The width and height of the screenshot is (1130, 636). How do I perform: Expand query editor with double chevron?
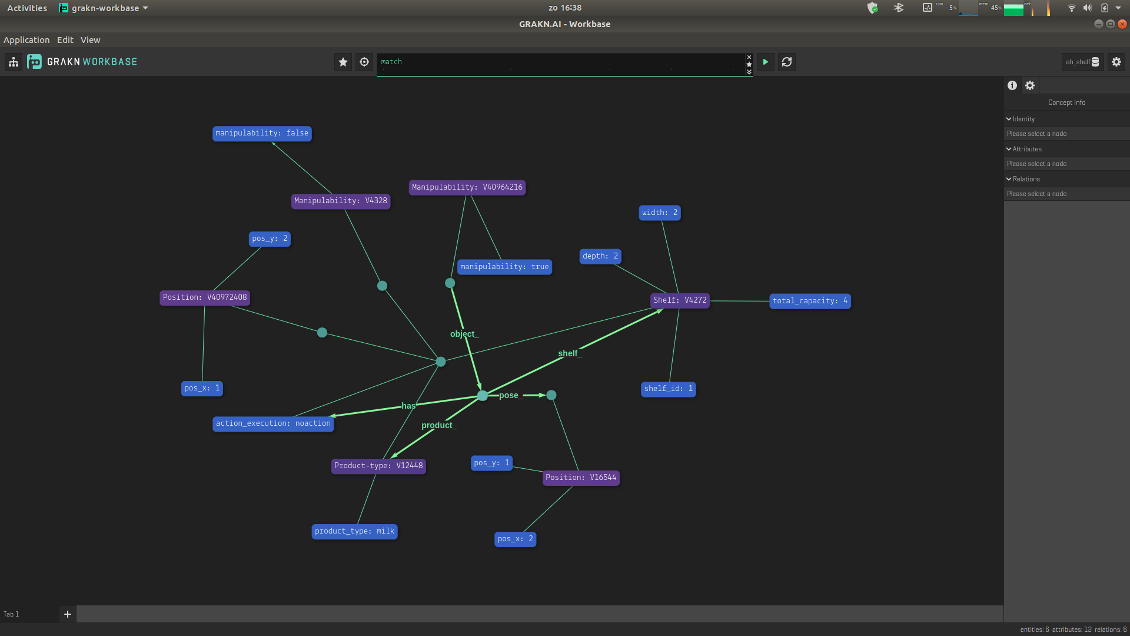(749, 72)
